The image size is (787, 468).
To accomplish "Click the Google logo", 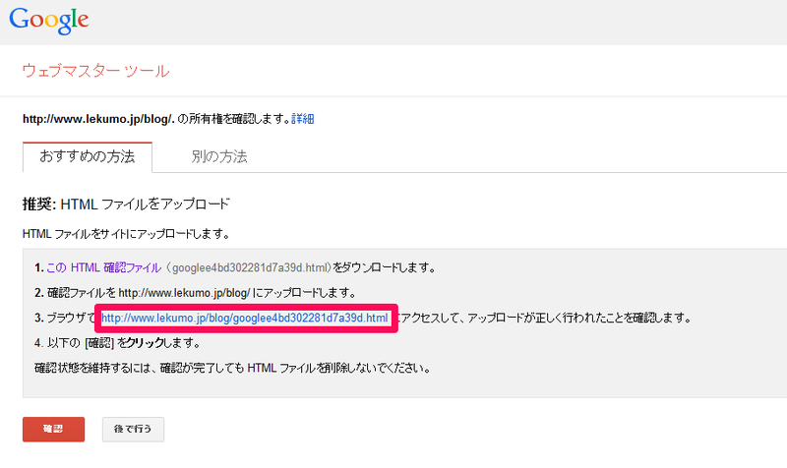I will 48,21.
